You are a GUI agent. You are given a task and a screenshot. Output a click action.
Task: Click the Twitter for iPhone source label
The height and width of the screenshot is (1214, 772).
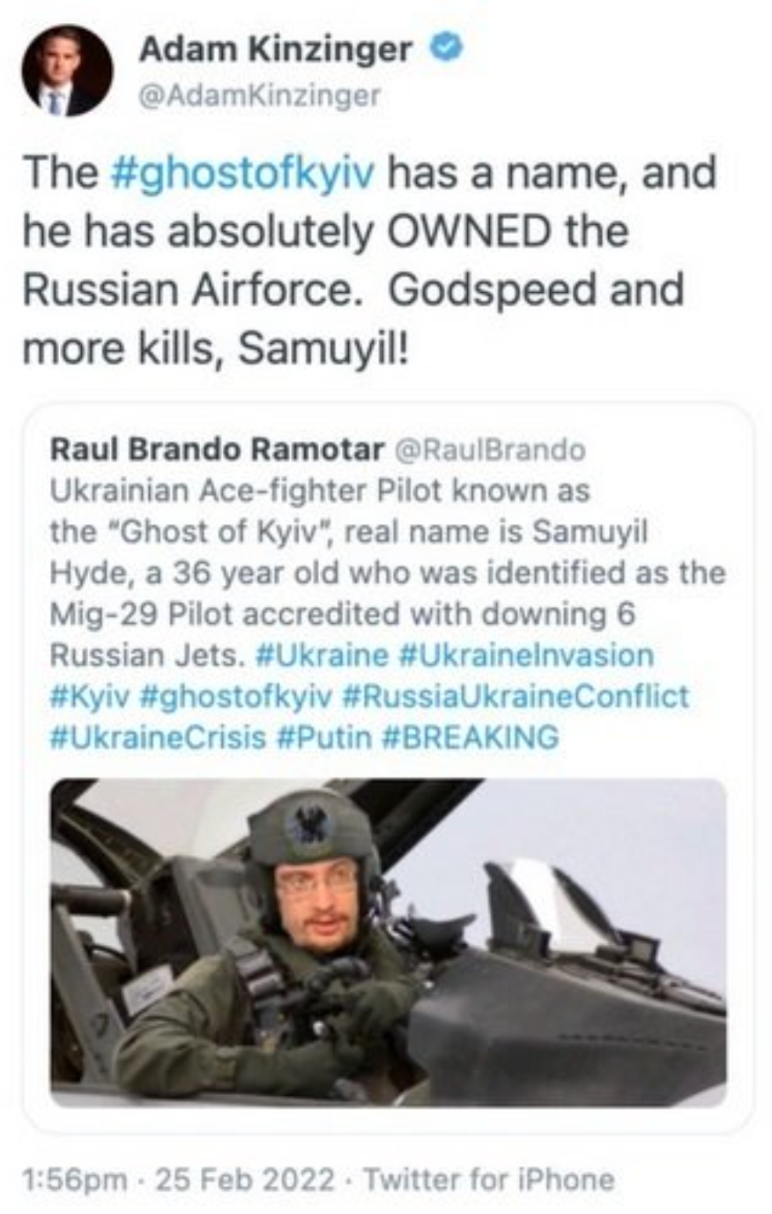click(488, 1179)
